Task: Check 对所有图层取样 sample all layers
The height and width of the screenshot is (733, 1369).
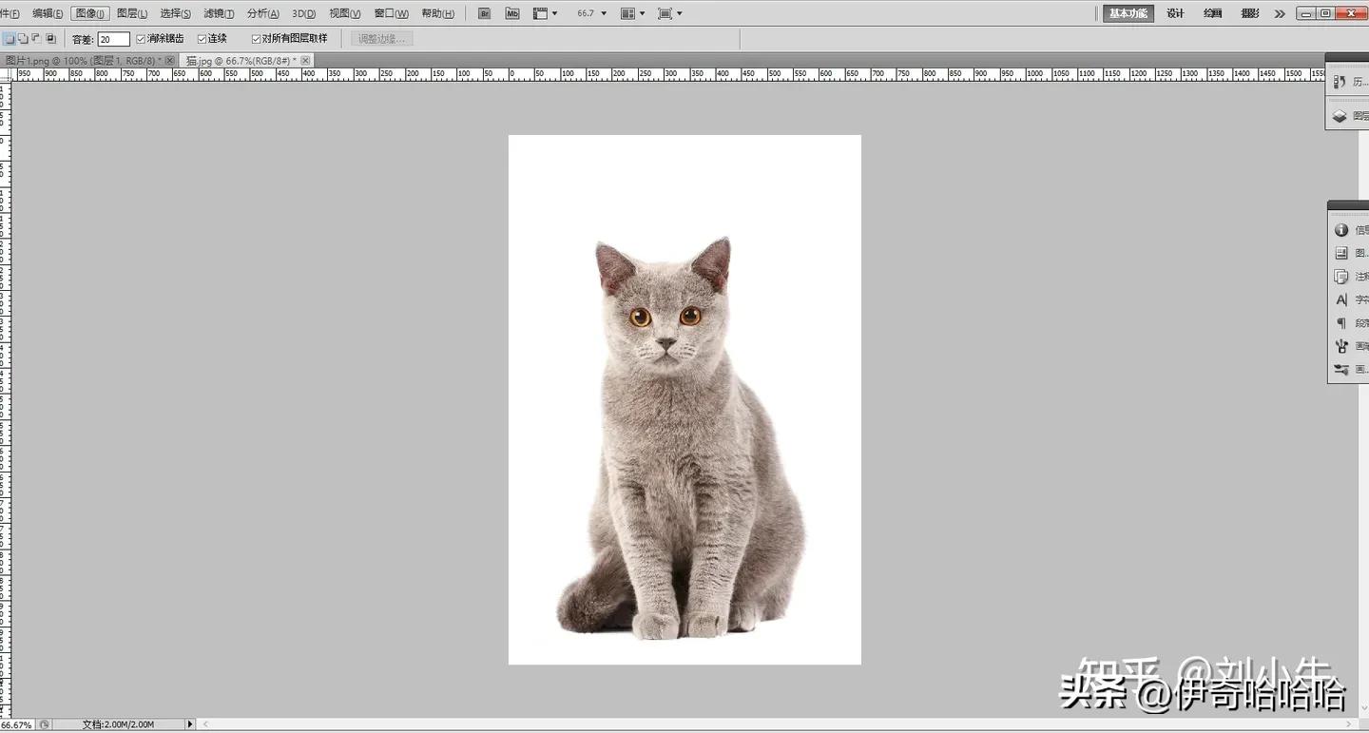Action: tap(255, 38)
